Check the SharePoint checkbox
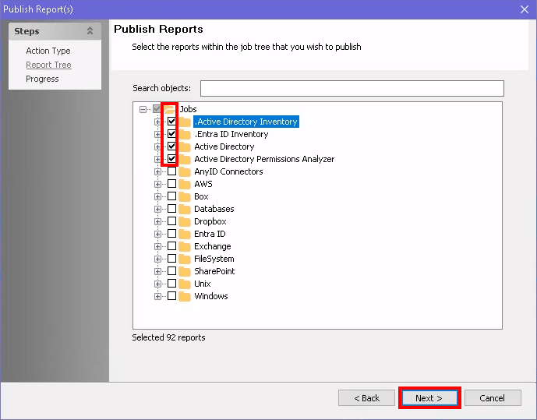Screen dimensions: 537x420 pyautogui.click(x=171, y=271)
